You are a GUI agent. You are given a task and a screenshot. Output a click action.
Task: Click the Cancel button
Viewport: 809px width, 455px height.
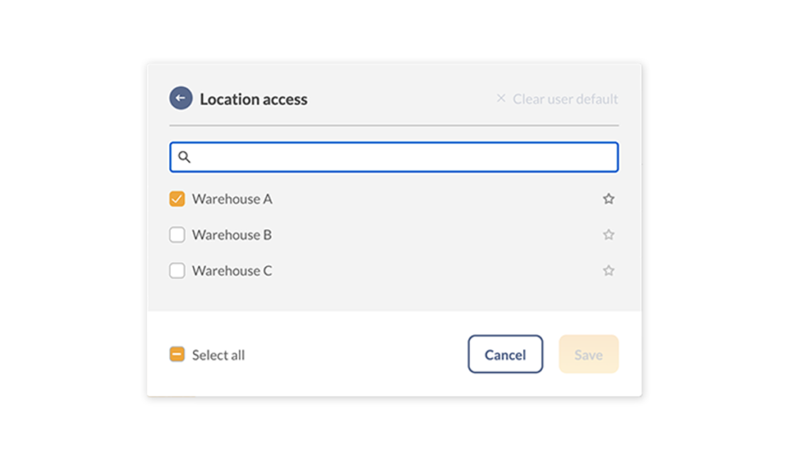[x=505, y=355]
